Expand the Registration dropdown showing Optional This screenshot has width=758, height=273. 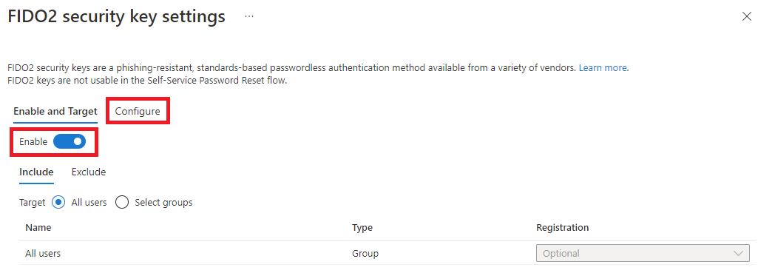pos(643,253)
